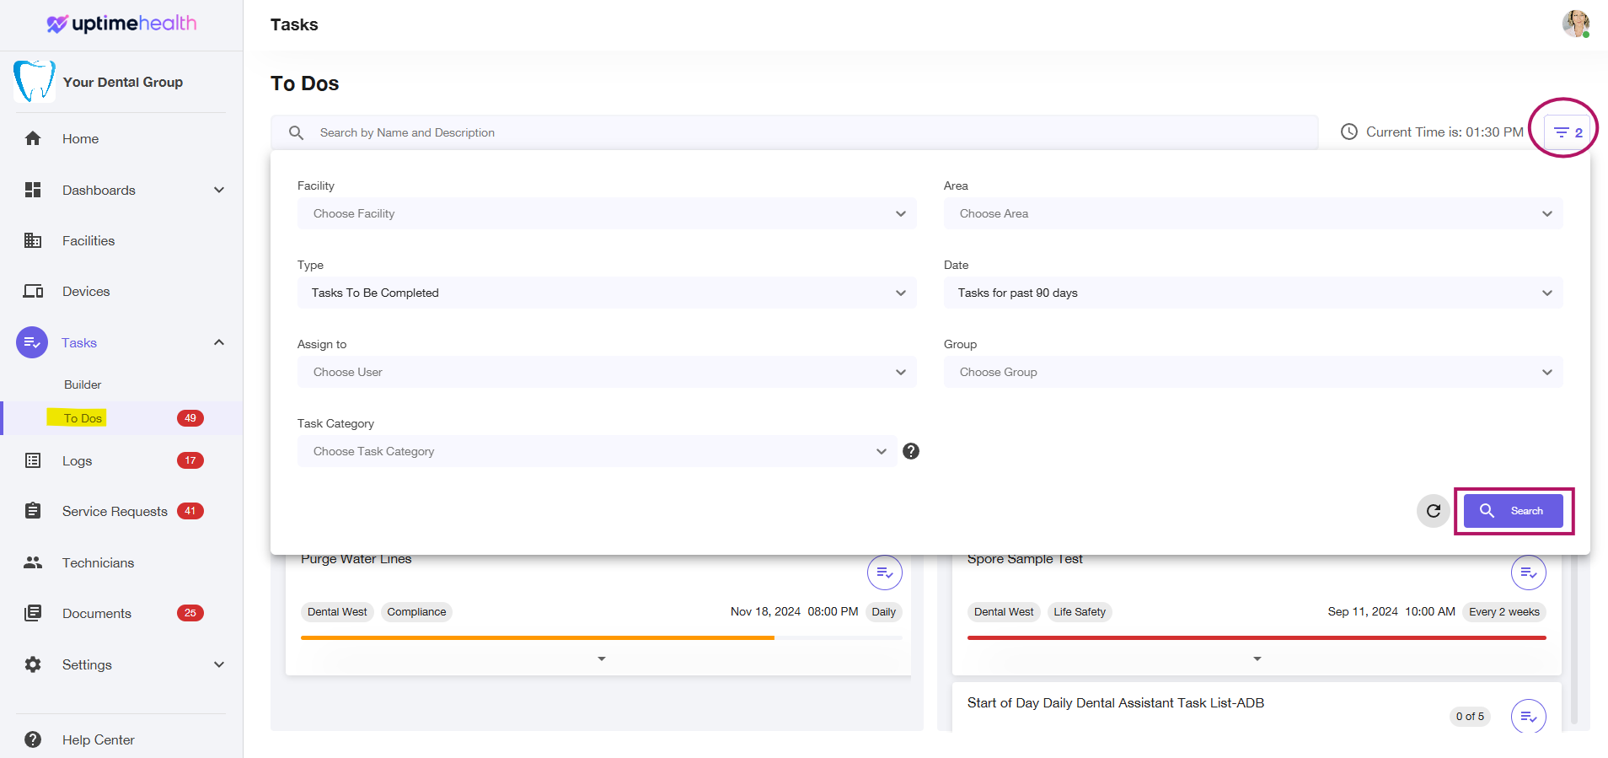
Task: Open the Choose Group dropdown
Action: (1253, 372)
